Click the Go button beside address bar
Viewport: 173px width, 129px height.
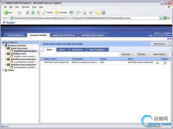[x=167, y=18]
